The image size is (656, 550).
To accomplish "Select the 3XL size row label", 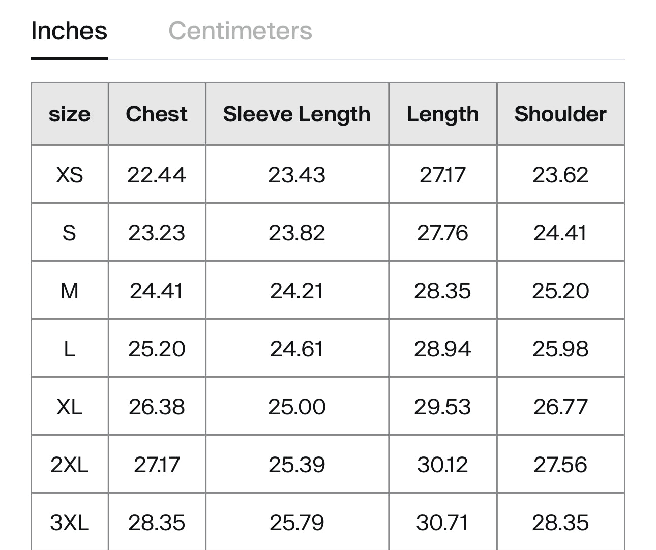I will 70,523.
